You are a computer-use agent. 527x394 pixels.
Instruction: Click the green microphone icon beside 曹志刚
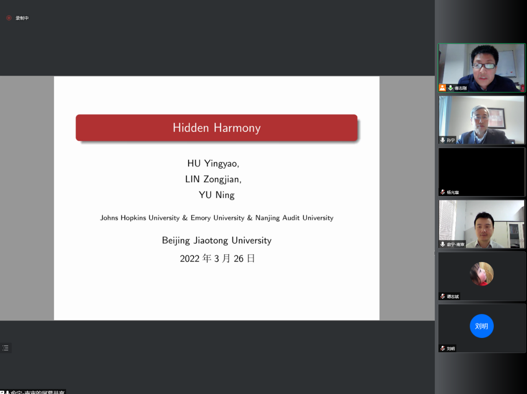pyautogui.click(x=451, y=88)
